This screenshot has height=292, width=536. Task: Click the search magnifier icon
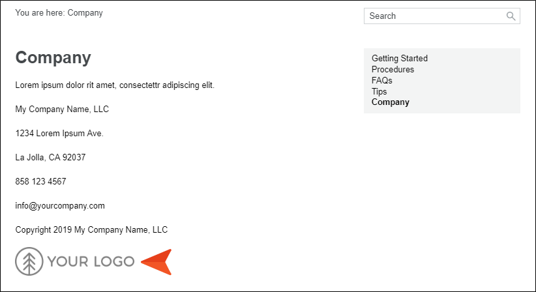[511, 16]
